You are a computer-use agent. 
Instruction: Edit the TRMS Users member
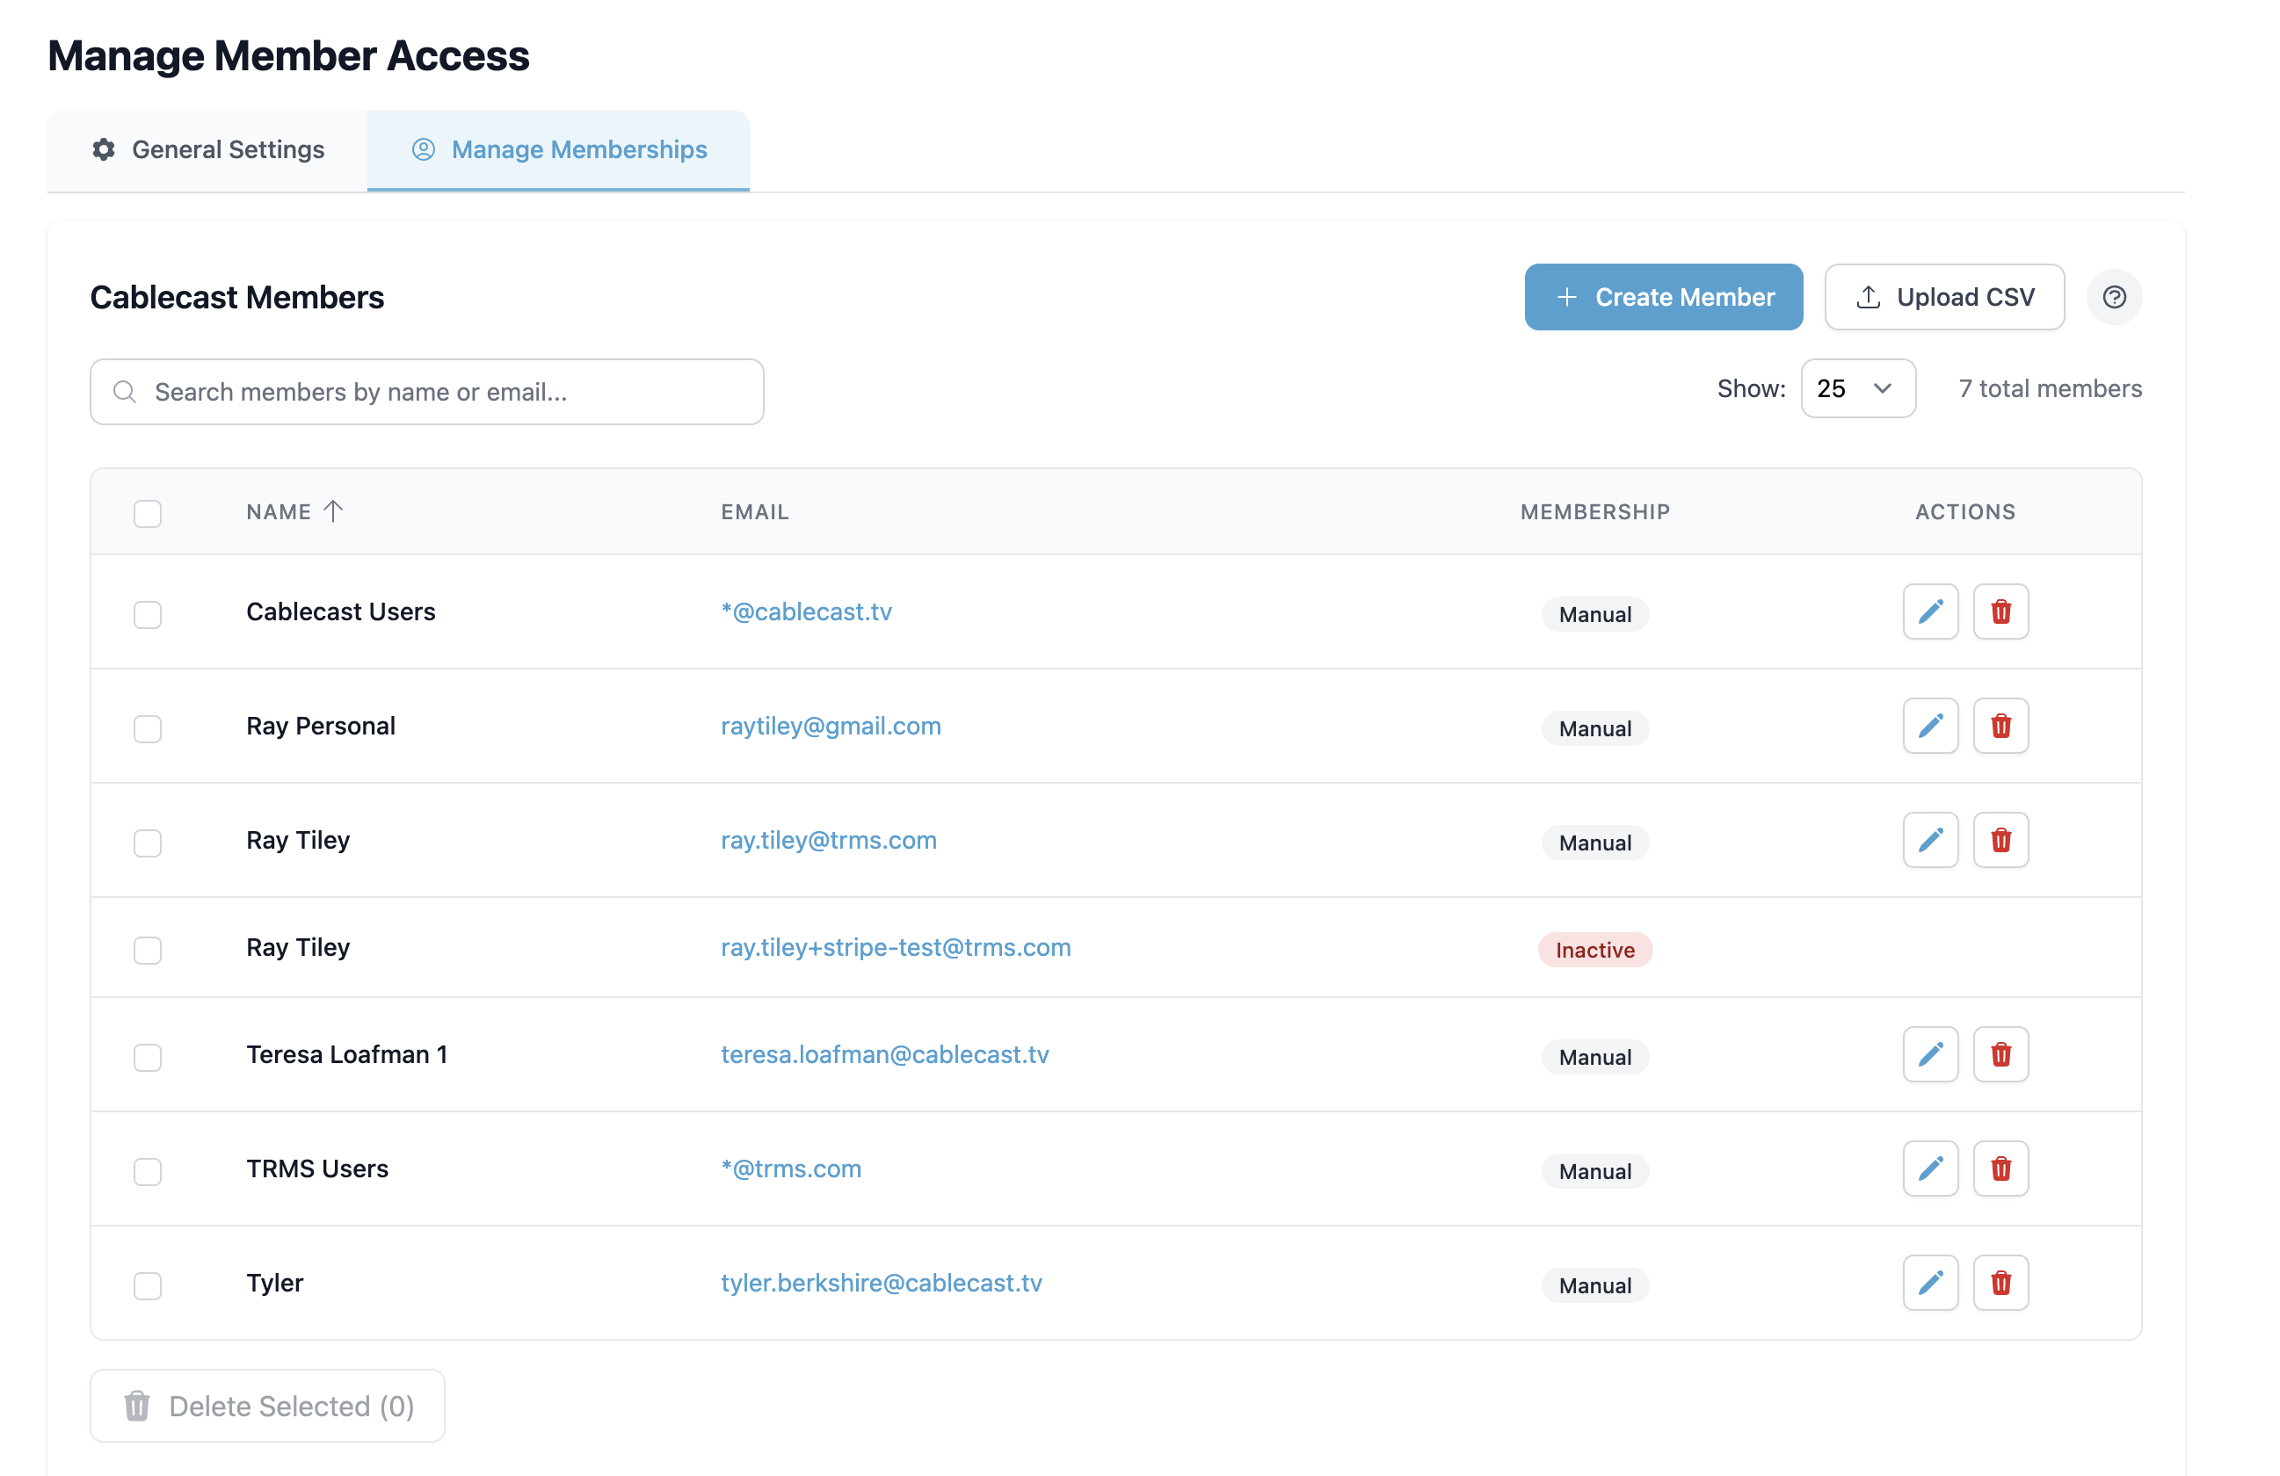point(1930,1168)
